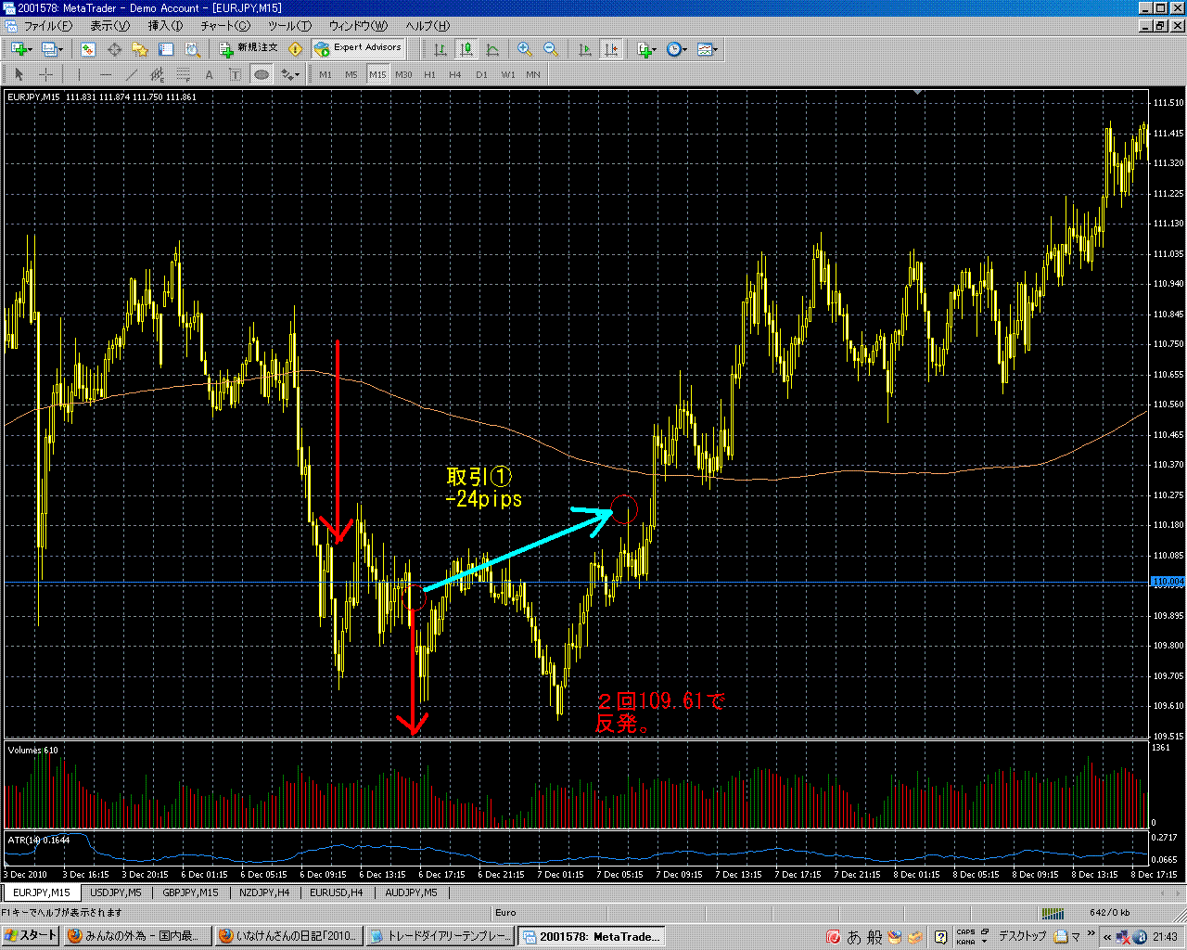The image size is (1187, 950).
Task: Set timeframe to D1
Action: tap(481, 74)
